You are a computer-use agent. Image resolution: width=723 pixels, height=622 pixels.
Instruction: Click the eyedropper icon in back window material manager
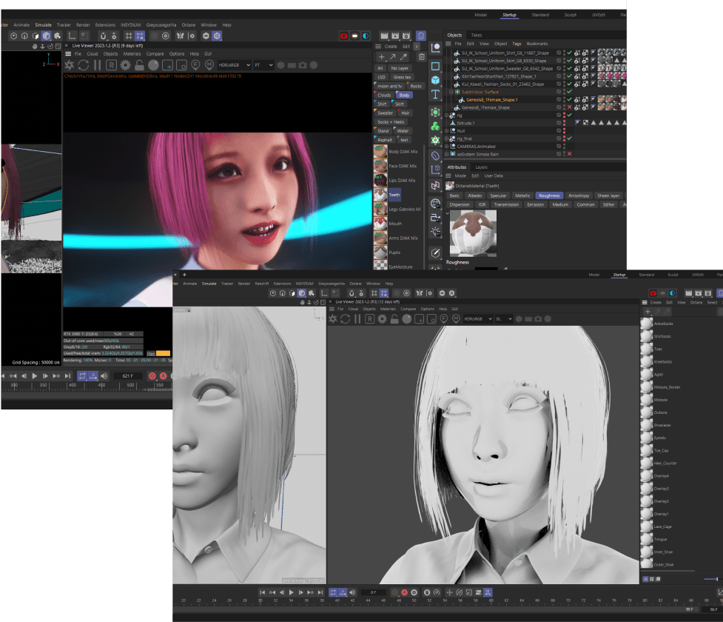coord(403,57)
